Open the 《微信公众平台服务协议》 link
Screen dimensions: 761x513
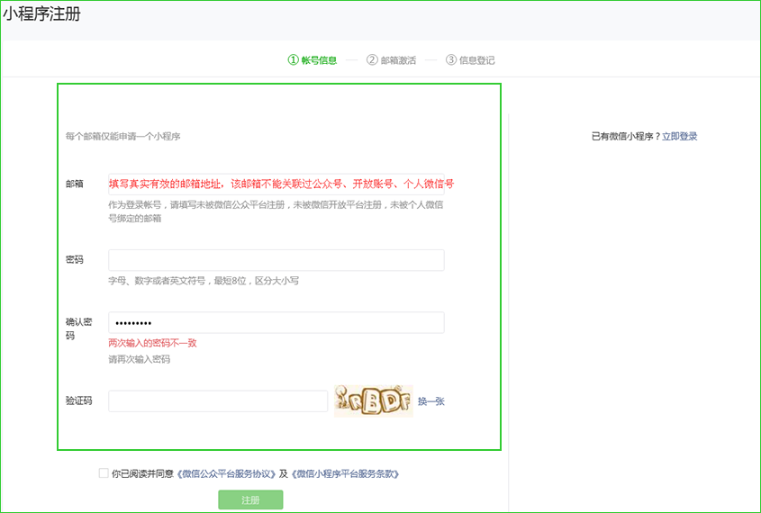coord(226,473)
